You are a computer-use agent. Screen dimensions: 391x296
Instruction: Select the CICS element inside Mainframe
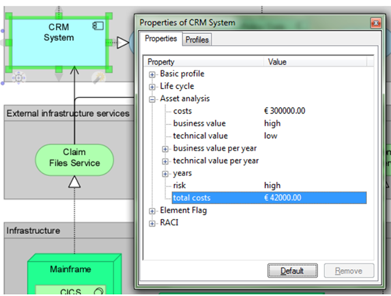click(71, 290)
